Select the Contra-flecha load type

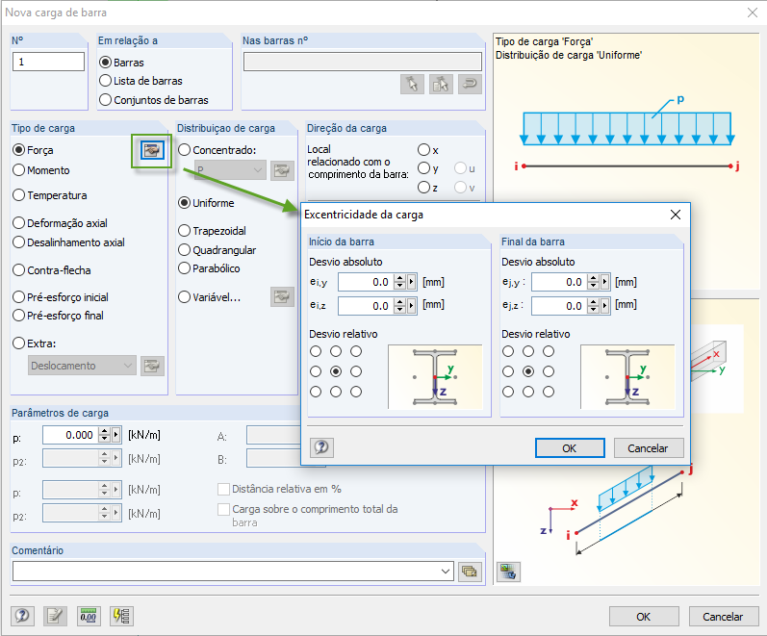[x=52, y=270]
